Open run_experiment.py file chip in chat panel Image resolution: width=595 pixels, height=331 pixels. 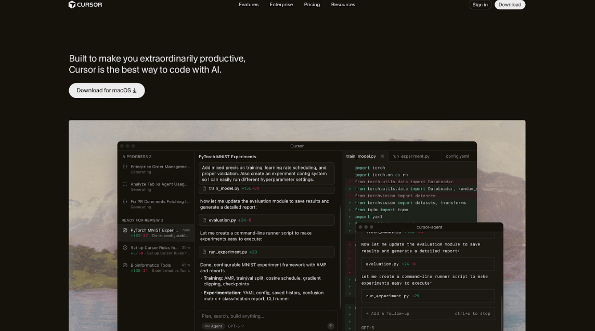point(266,252)
